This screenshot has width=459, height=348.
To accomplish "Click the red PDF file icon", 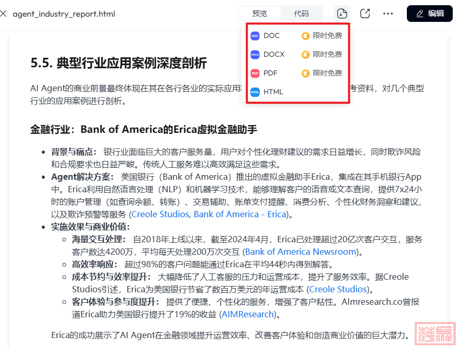I will pyautogui.click(x=255, y=73).
